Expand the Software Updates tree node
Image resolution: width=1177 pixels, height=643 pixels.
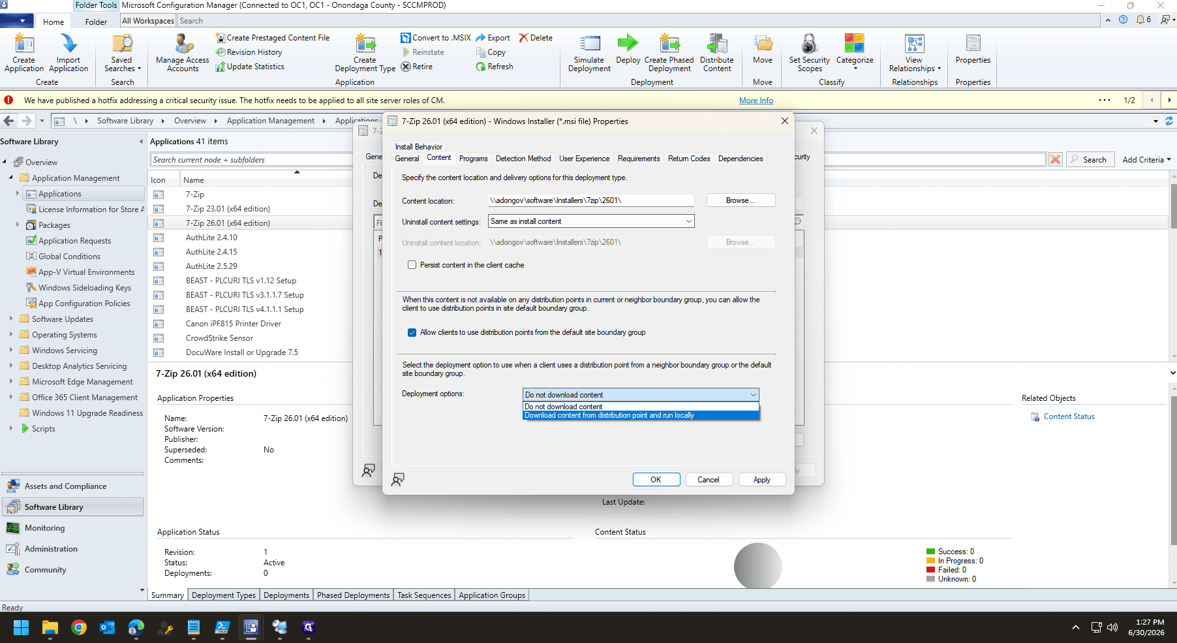(x=11, y=319)
